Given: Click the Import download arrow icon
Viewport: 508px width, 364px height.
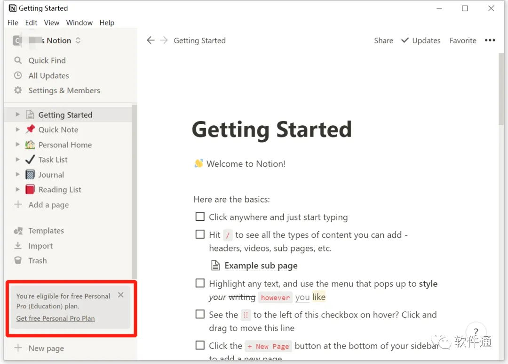Looking at the screenshot, I should (x=18, y=246).
